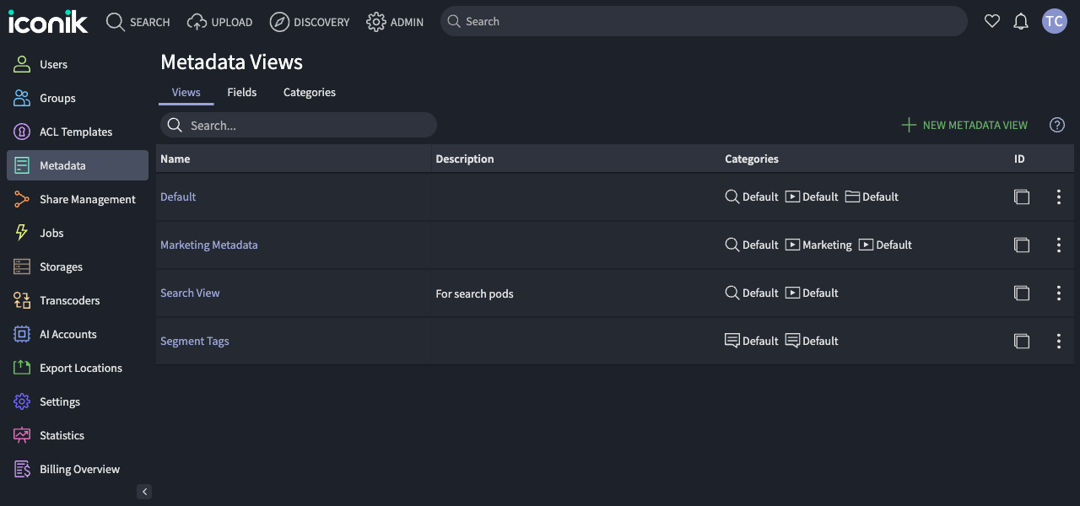This screenshot has height=506, width=1080.
Task: Open Billing Overview
Action: (x=79, y=469)
